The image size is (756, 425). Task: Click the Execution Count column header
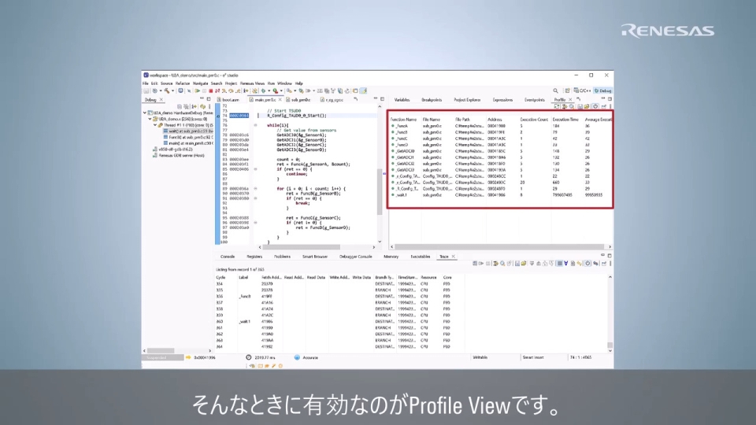[x=534, y=120]
